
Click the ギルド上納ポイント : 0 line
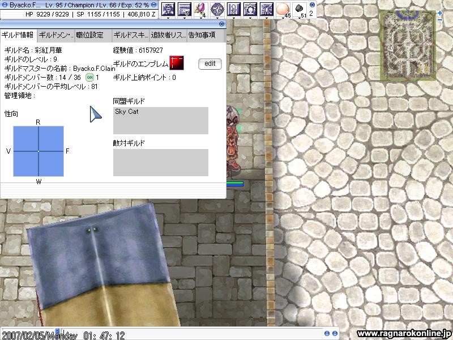(144, 78)
